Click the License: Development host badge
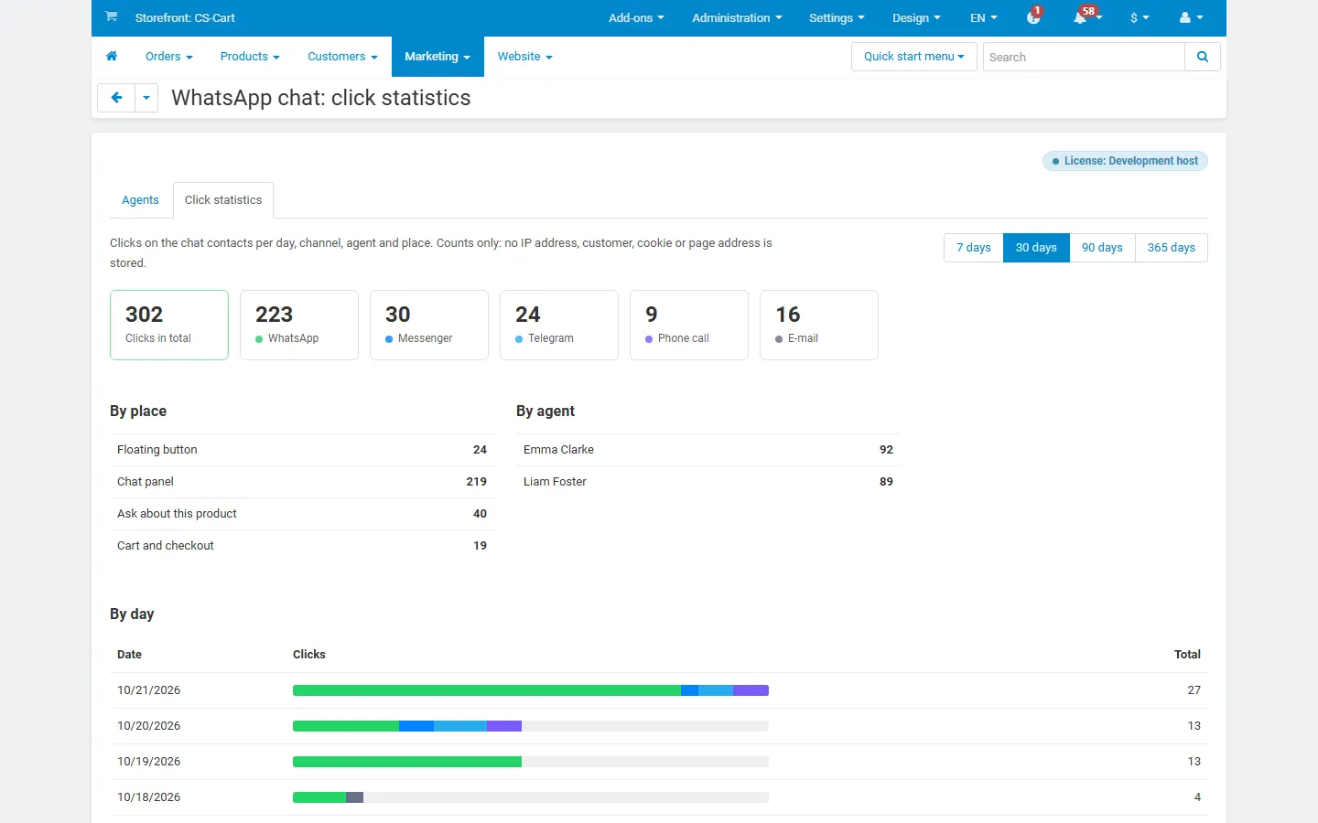The width and height of the screenshot is (1318, 823). click(x=1125, y=161)
